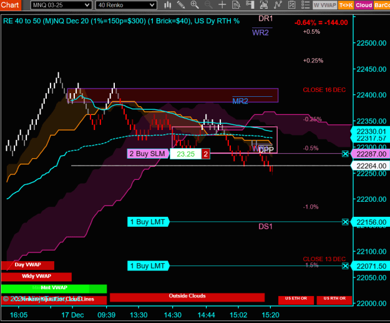Click the 22156.00 price axis marker
This screenshot has width=390, height=323.
(370, 222)
